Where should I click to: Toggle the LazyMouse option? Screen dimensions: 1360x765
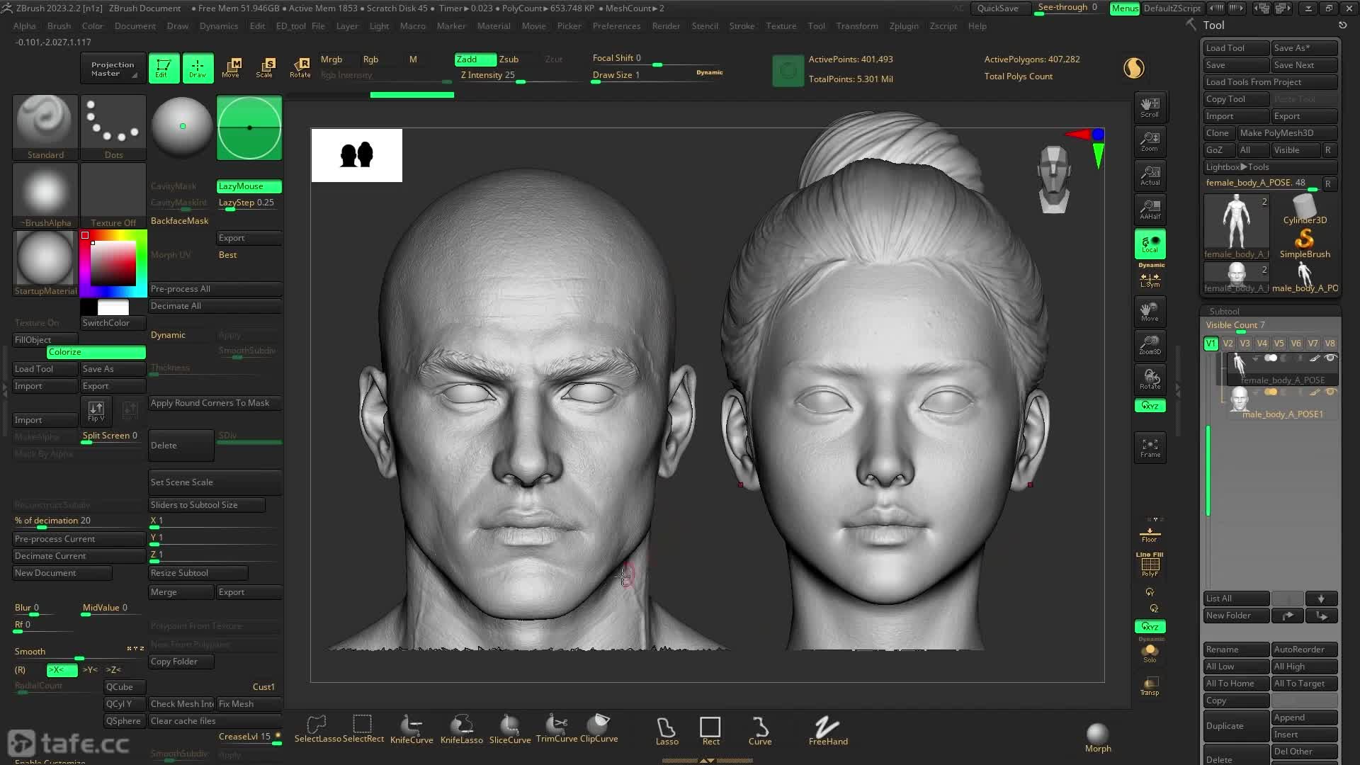(249, 186)
